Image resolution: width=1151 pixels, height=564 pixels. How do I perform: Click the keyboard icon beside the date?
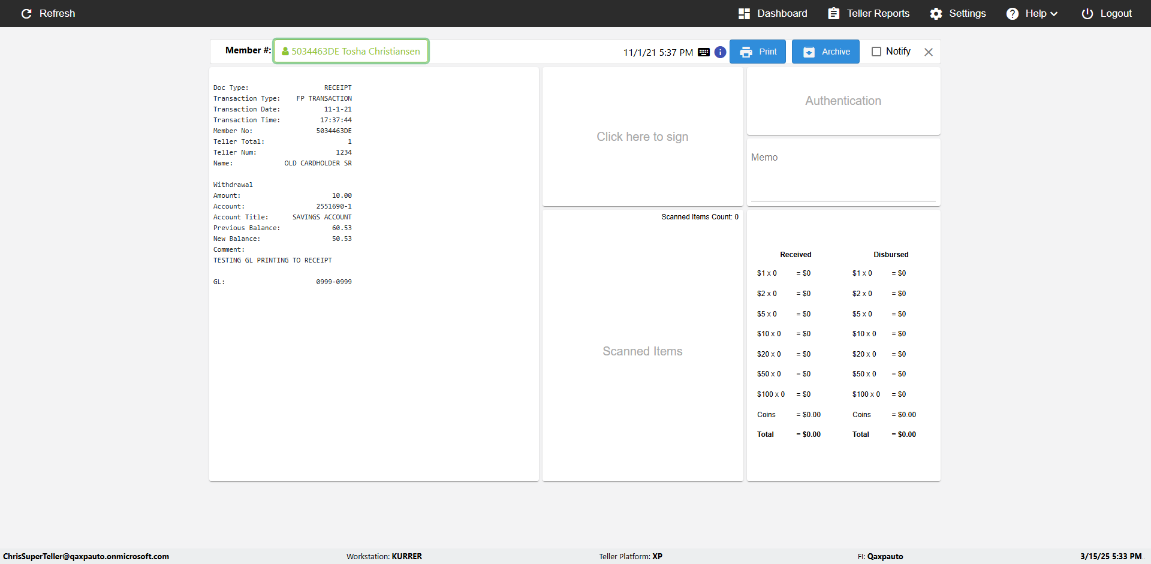[x=704, y=52]
